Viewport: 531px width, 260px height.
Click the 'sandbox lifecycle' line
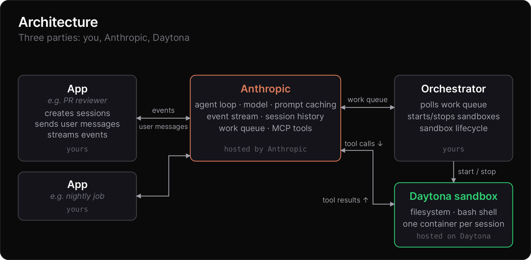[454, 128]
